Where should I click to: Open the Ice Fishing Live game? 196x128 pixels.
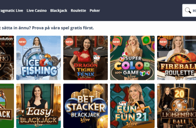pos(39,58)
